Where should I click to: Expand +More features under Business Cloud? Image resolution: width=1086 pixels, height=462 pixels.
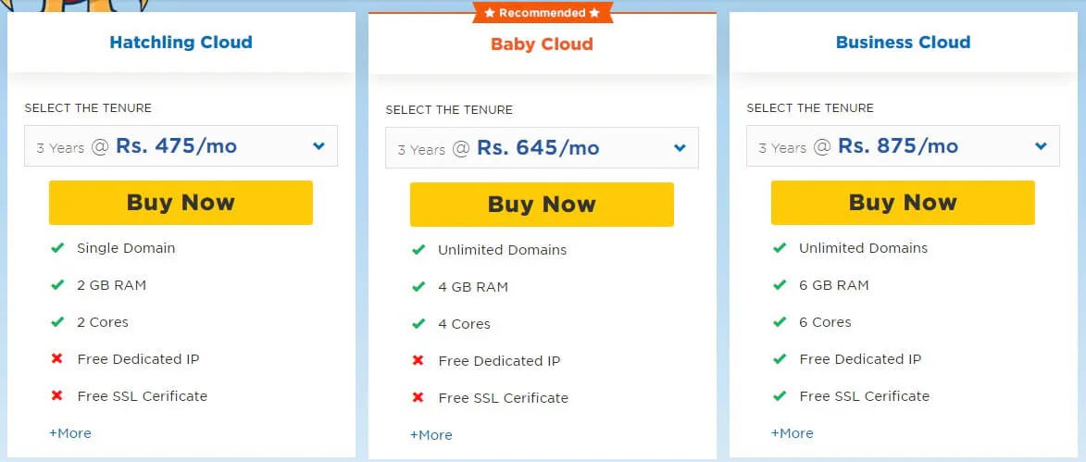[x=792, y=433]
